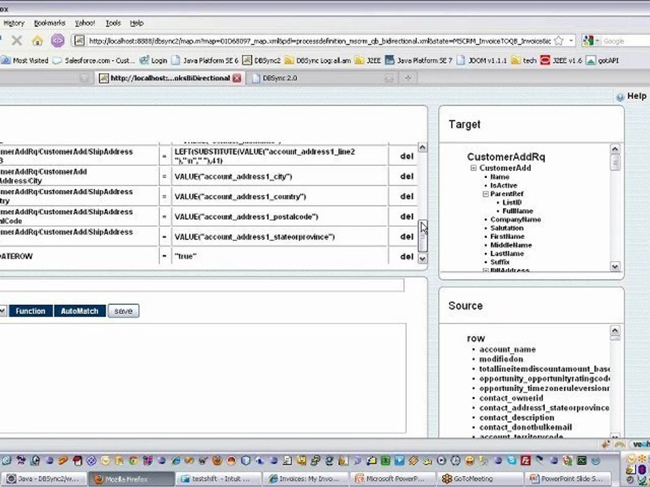Delete the account_address1_city mapping row
Screen dimensions: 650x487
pos(407,177)
